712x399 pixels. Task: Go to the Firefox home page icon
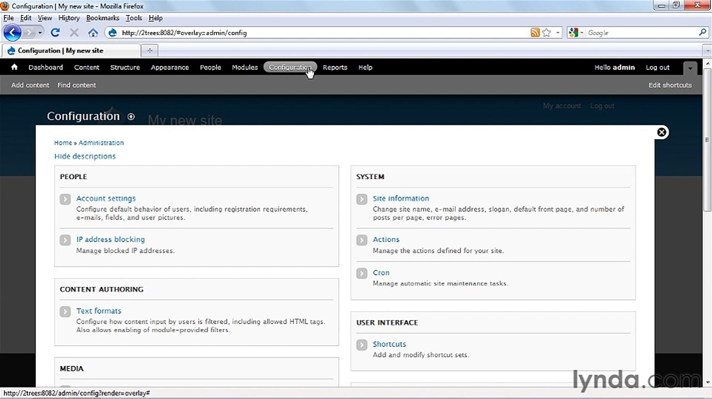click(x=93, y=33)
